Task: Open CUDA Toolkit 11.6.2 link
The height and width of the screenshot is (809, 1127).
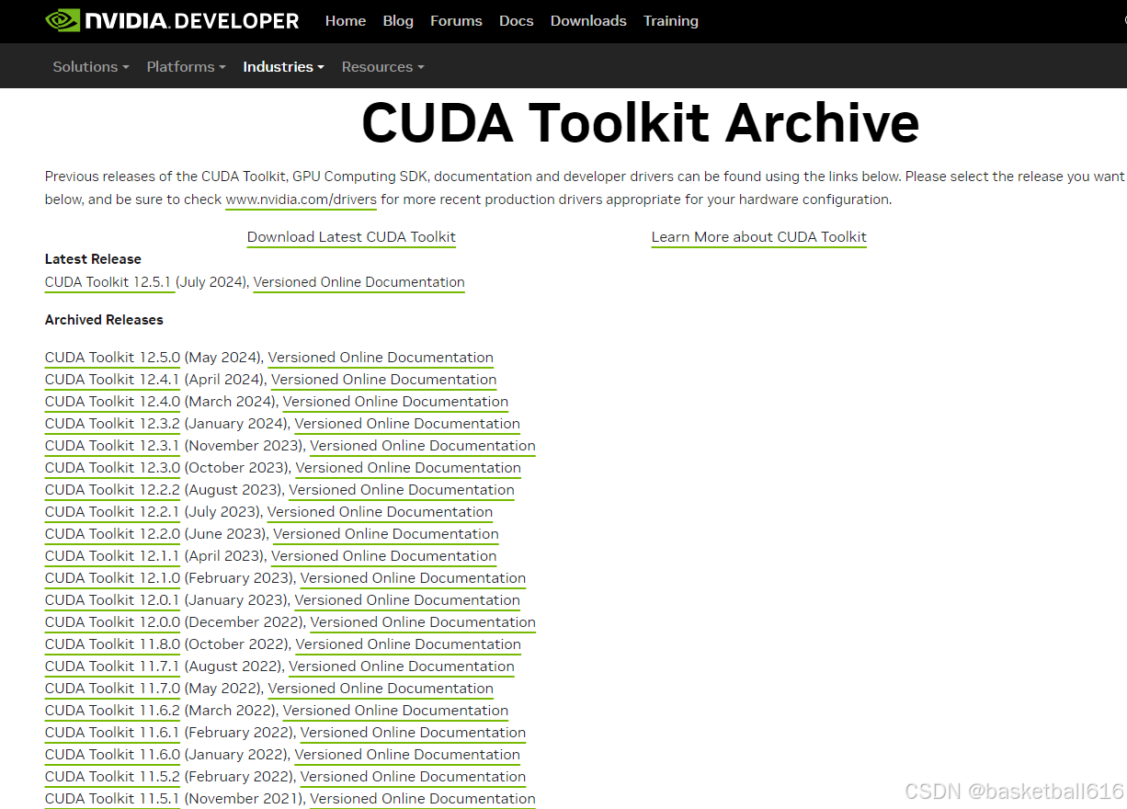Action: click(112, 711)
